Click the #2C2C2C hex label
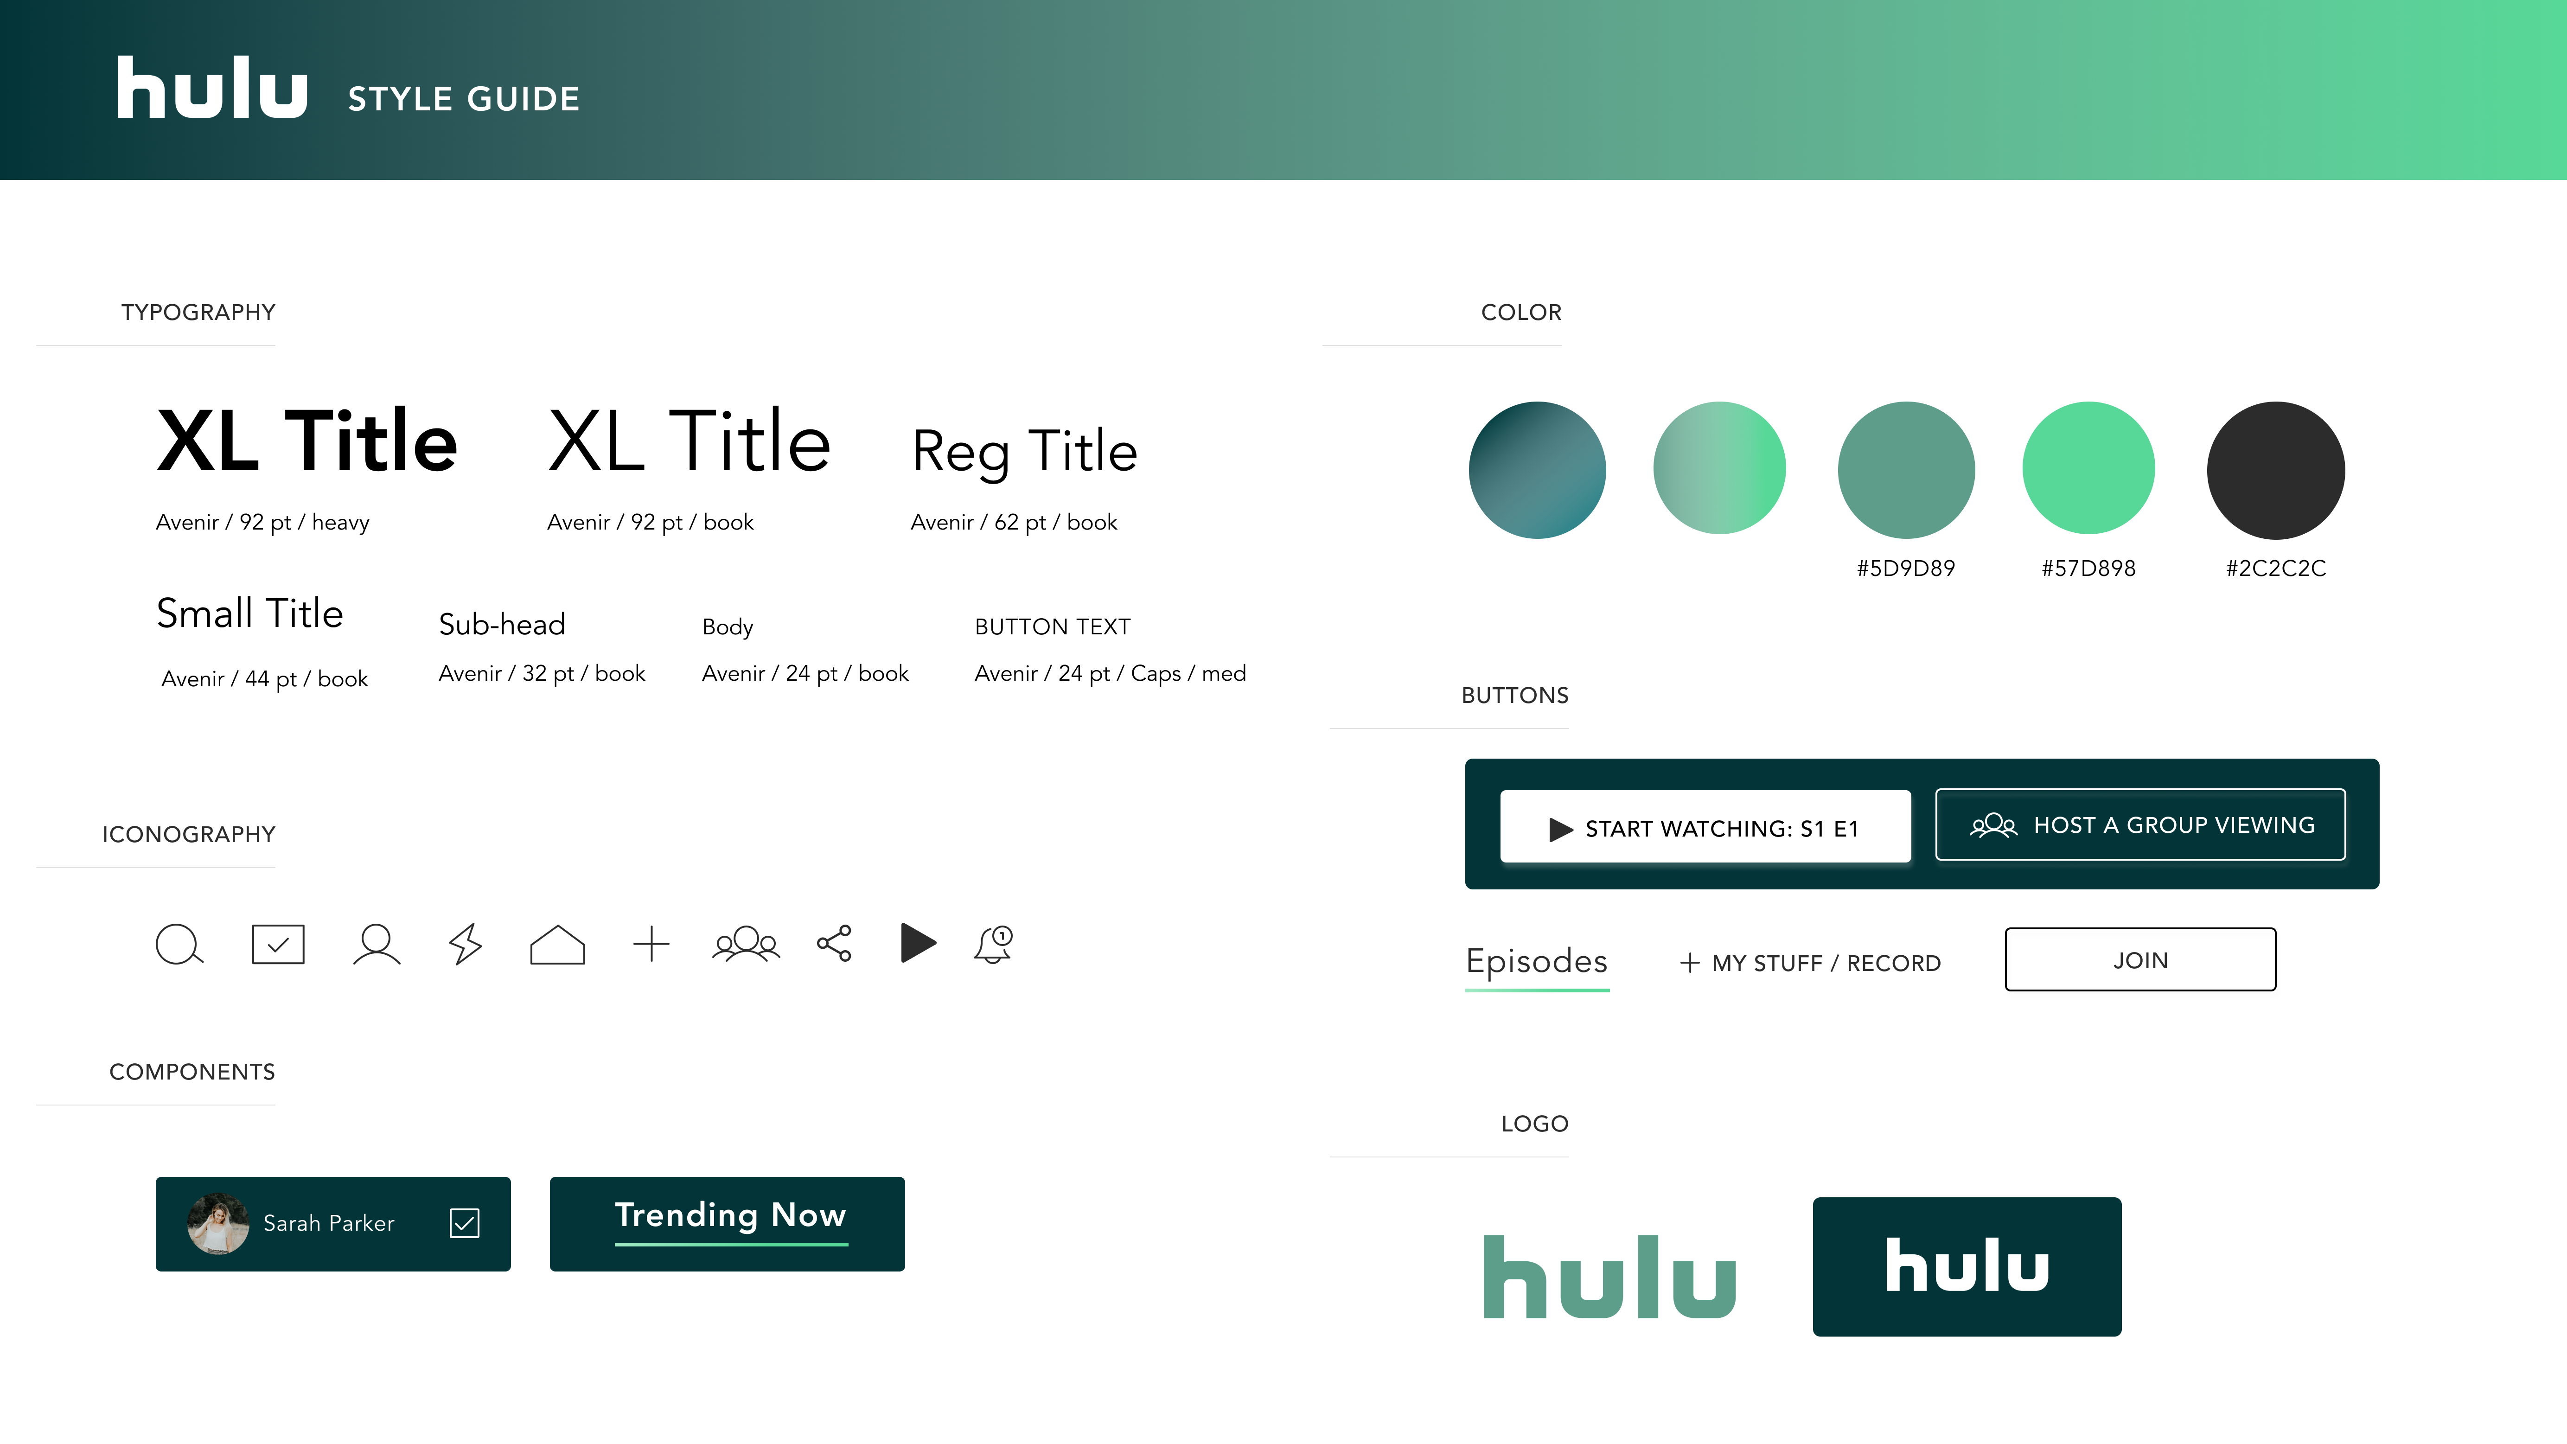Image resolution: width=2567 pixels, height=1444 pixels. tap(2276, 568)
